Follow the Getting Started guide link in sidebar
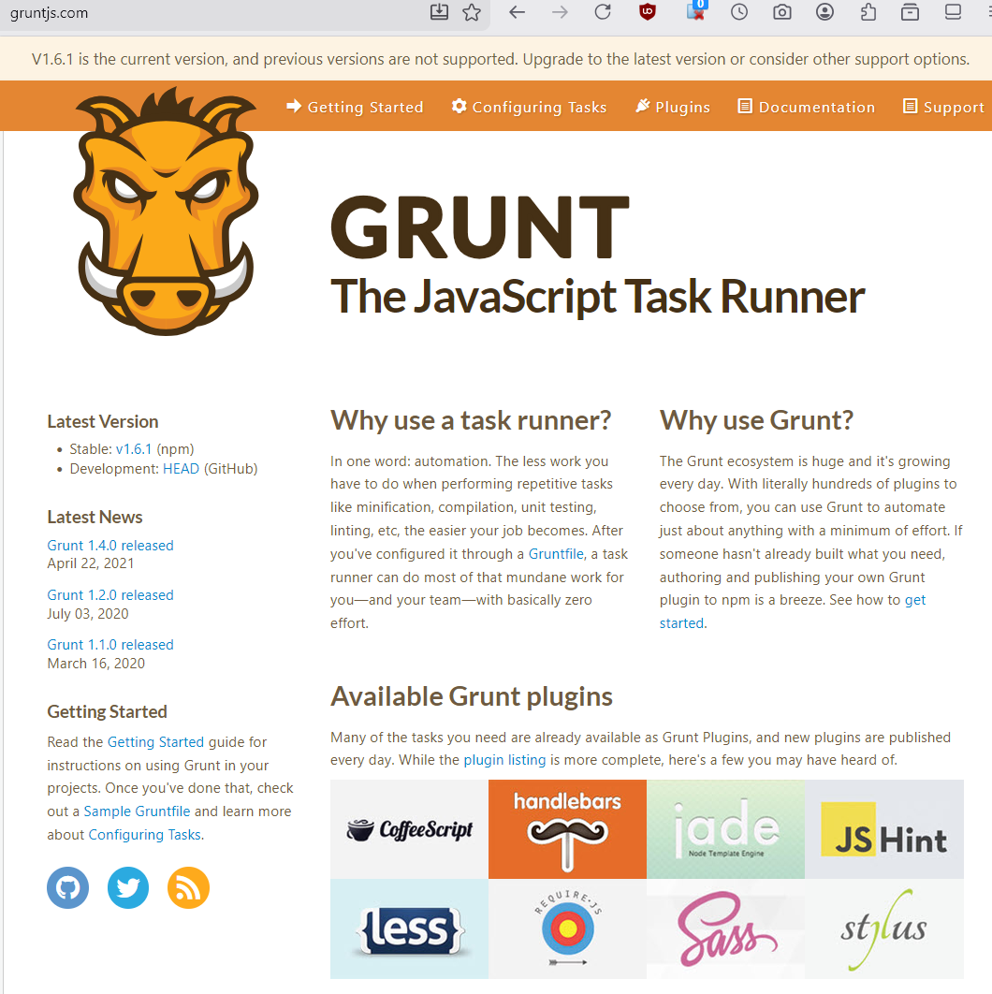The width and height of the screenshot is (992, 994). click(x=155, y=741)
